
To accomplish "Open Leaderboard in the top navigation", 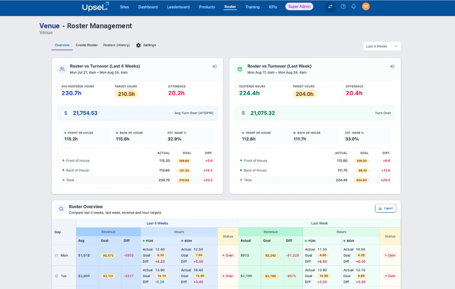I will pyautogui.click(x=178, y=7).
